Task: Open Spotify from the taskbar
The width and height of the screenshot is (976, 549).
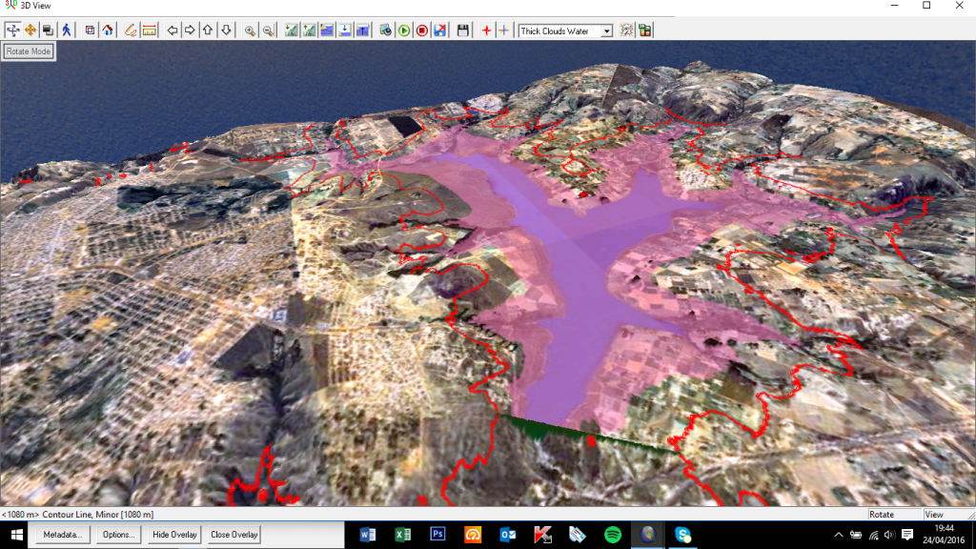Action: 613,535
